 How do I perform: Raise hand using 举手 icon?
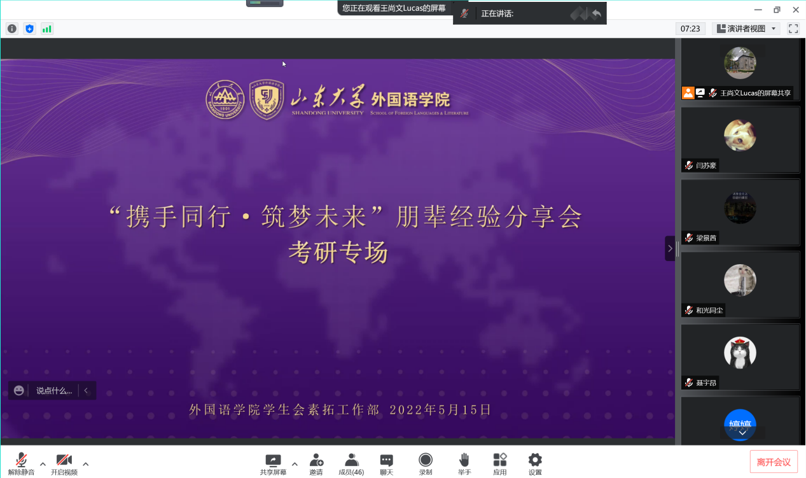(x=464, y=461)
